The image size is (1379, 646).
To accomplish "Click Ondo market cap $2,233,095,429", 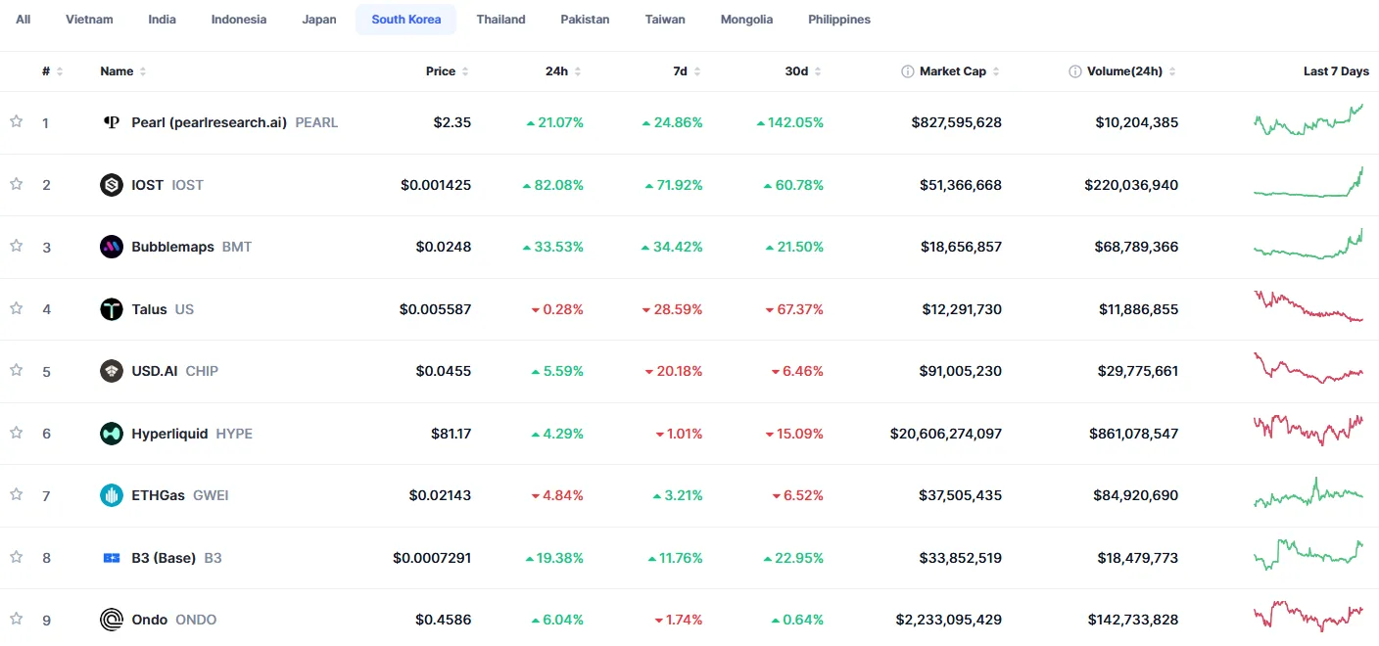I will coord(949,620).
